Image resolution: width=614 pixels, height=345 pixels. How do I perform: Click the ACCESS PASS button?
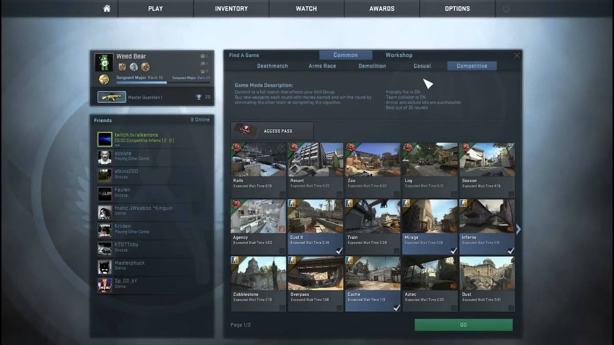click(x=272, y=131)
